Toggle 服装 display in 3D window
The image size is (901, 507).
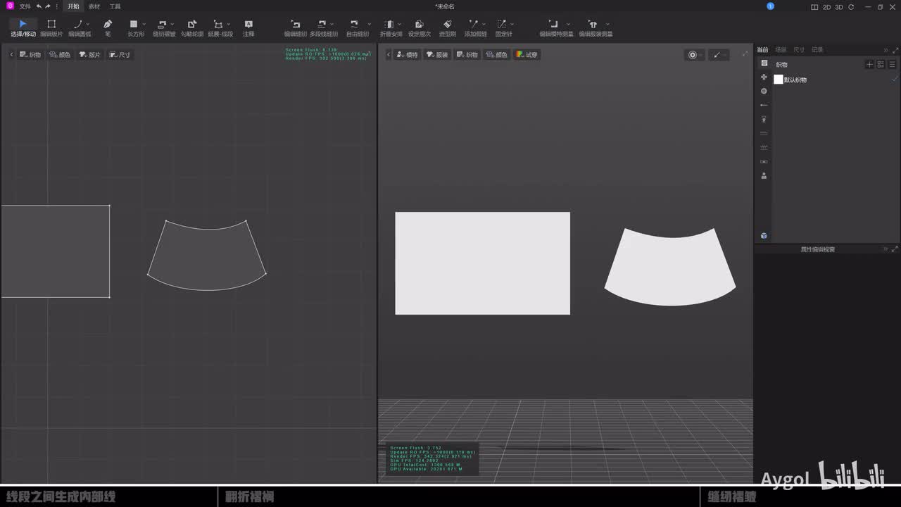pos(437,54)
